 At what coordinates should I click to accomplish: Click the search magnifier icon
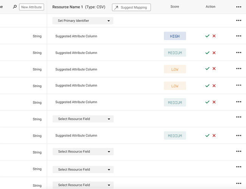(x=15, y=7)
